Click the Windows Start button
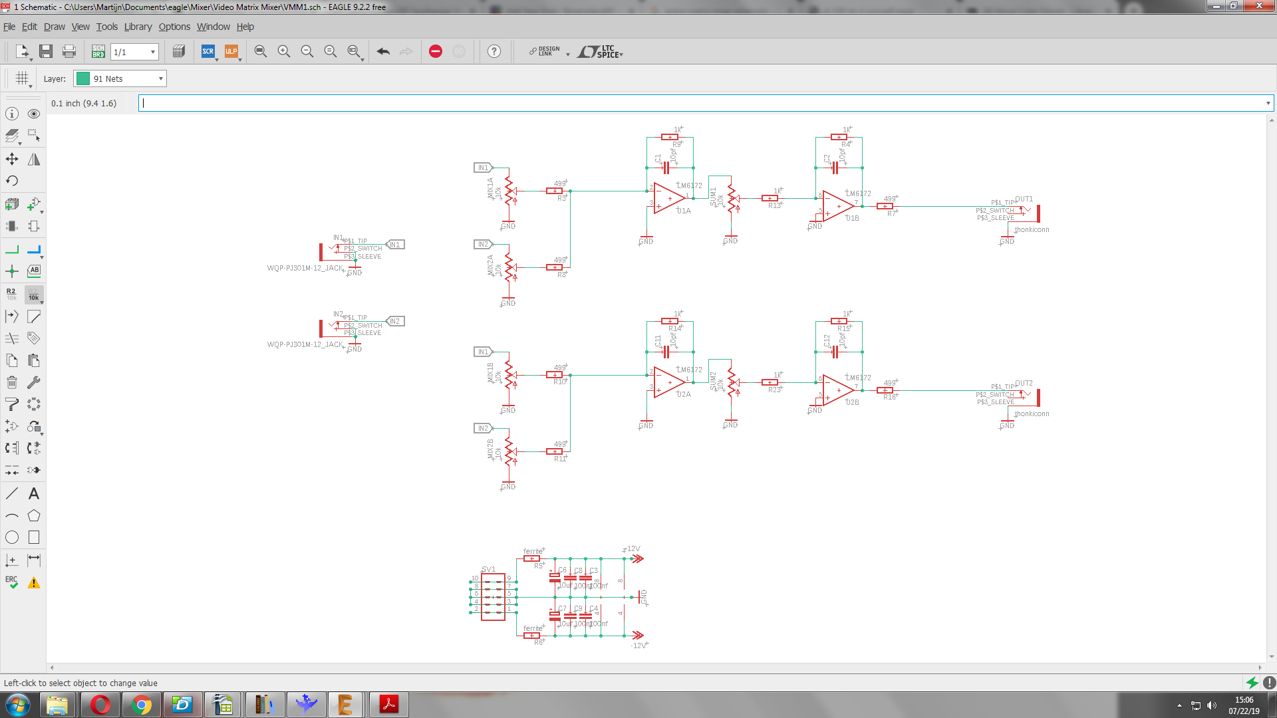Image resolution: width=1277 pixels, height=718 pixels. coord(17,705)
